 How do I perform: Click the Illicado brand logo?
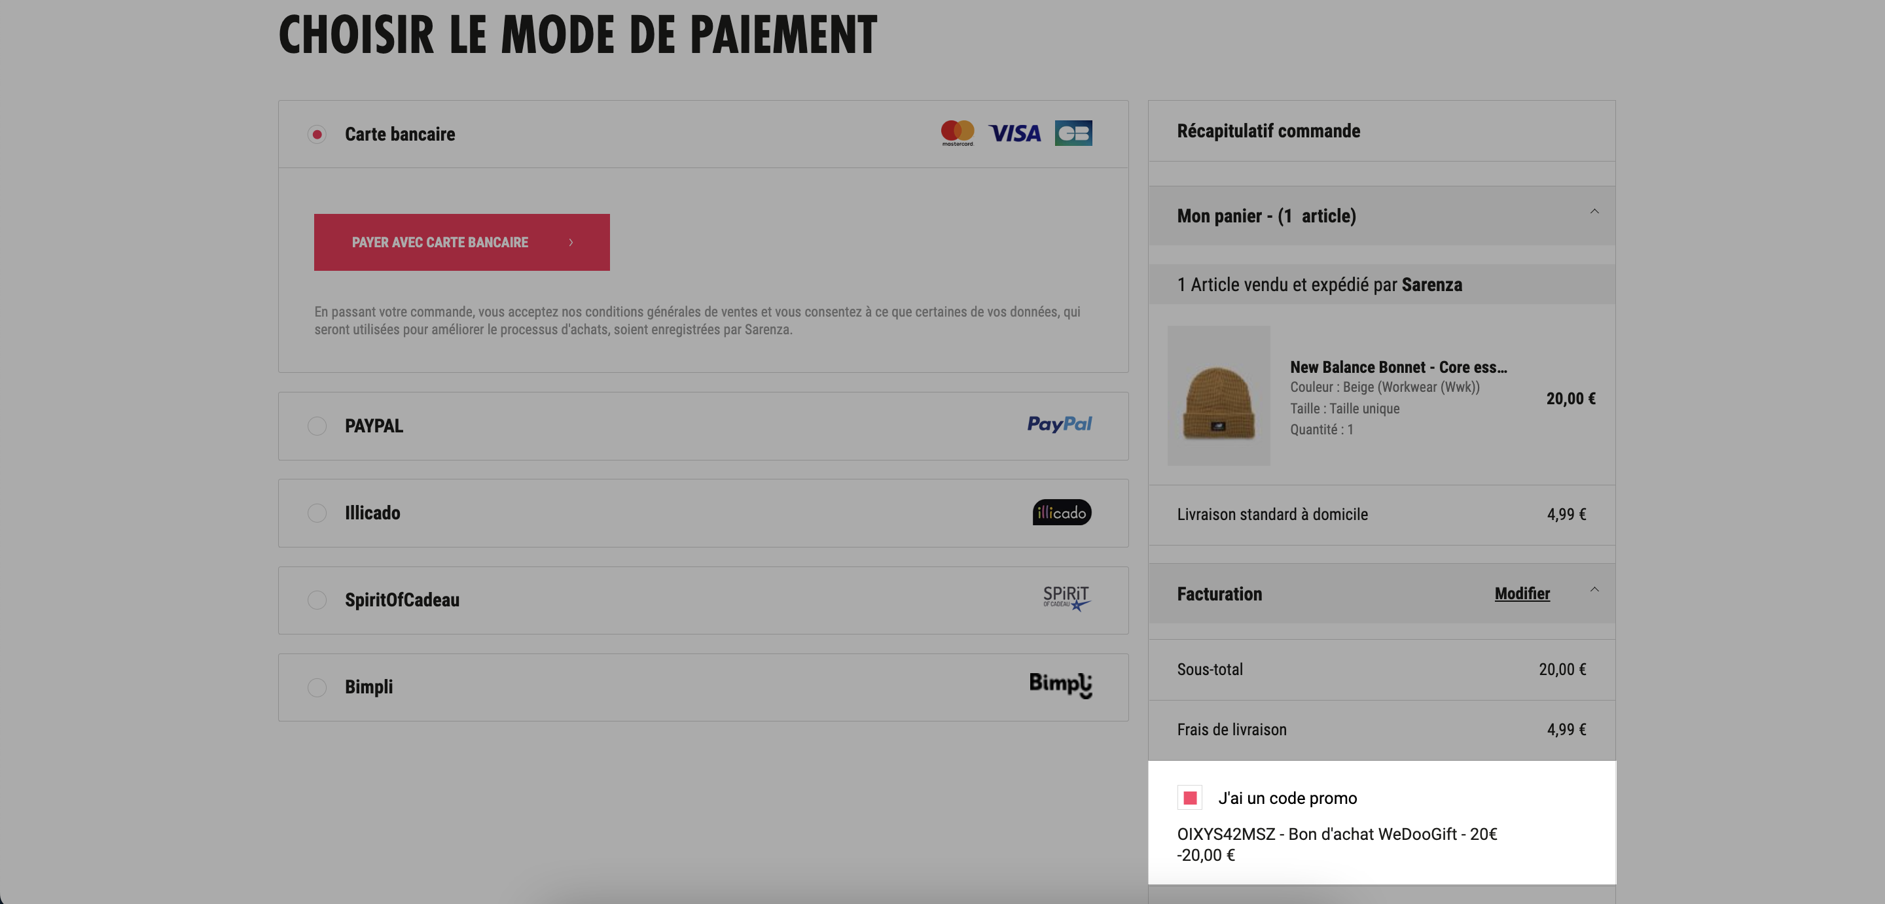pos(1062,512)
